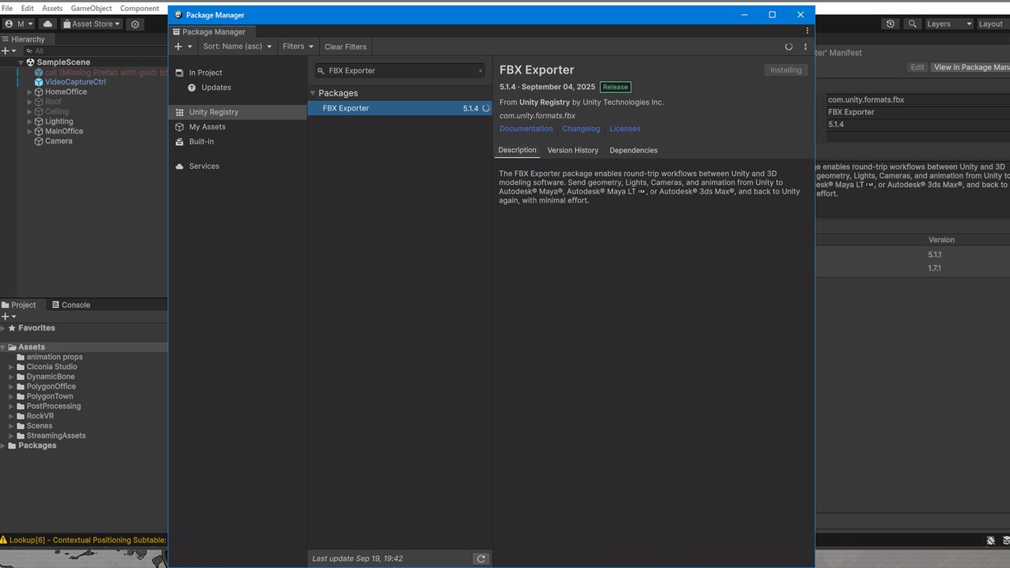Screen dimensions: 1010x568
Task: Select the PolygonOffice folder
Action: pos(47,387)
